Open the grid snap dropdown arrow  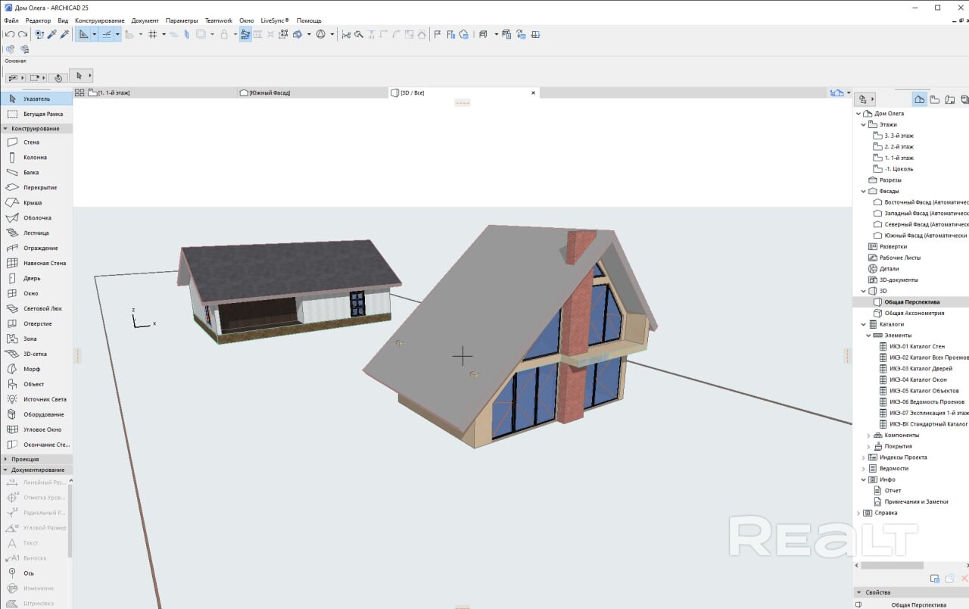click(164, 35)
